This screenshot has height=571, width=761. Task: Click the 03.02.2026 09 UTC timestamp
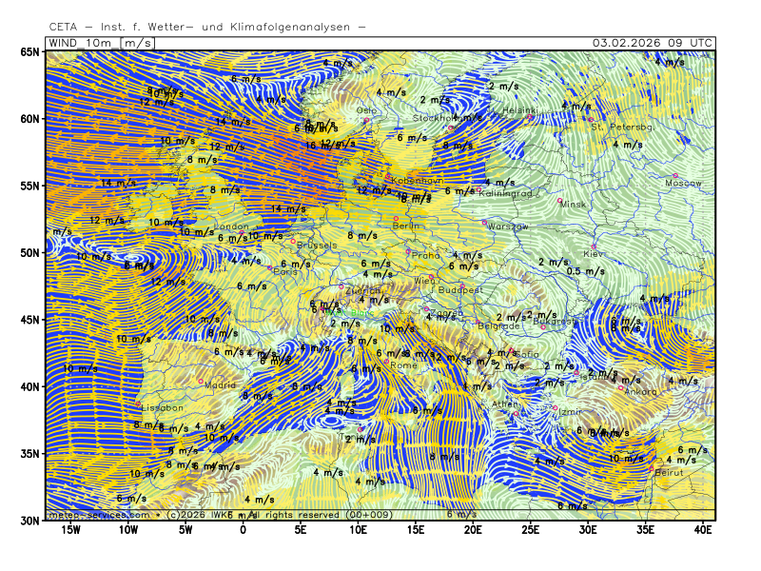[x=651, y=43]
